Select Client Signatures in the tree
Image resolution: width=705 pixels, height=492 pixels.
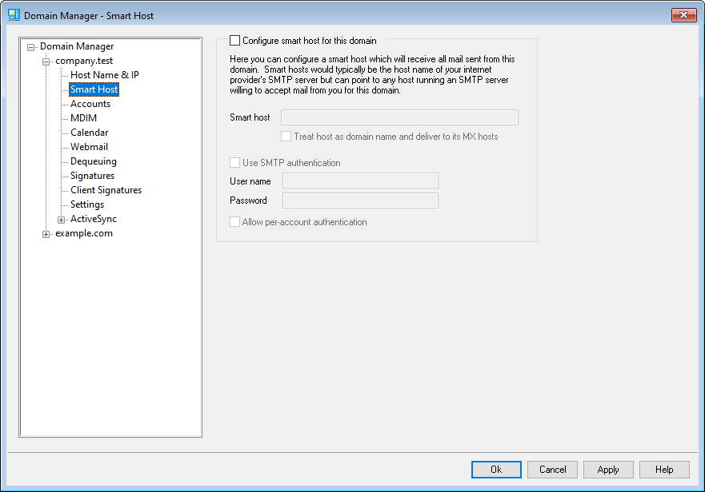coord(106,190)
